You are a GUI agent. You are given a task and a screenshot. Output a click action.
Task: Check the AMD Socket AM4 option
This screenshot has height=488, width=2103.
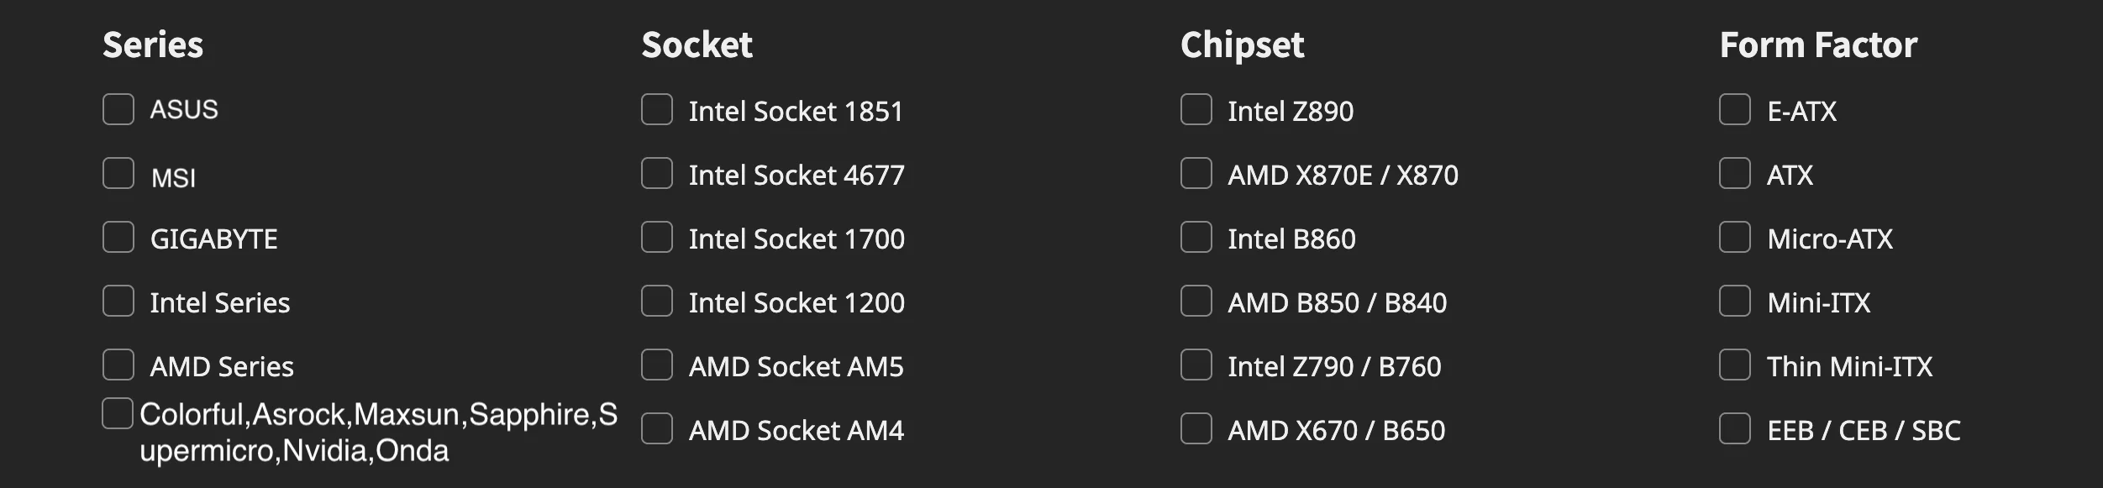click(657, 429)
